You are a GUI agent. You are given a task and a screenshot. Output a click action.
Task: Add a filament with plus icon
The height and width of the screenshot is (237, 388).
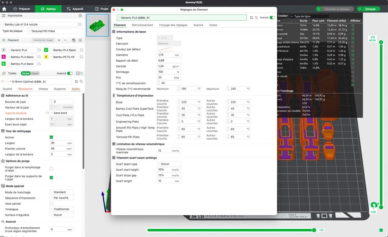[59, 40]
